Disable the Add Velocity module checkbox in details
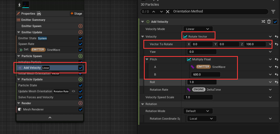280x134 pixels. point(275,22)
